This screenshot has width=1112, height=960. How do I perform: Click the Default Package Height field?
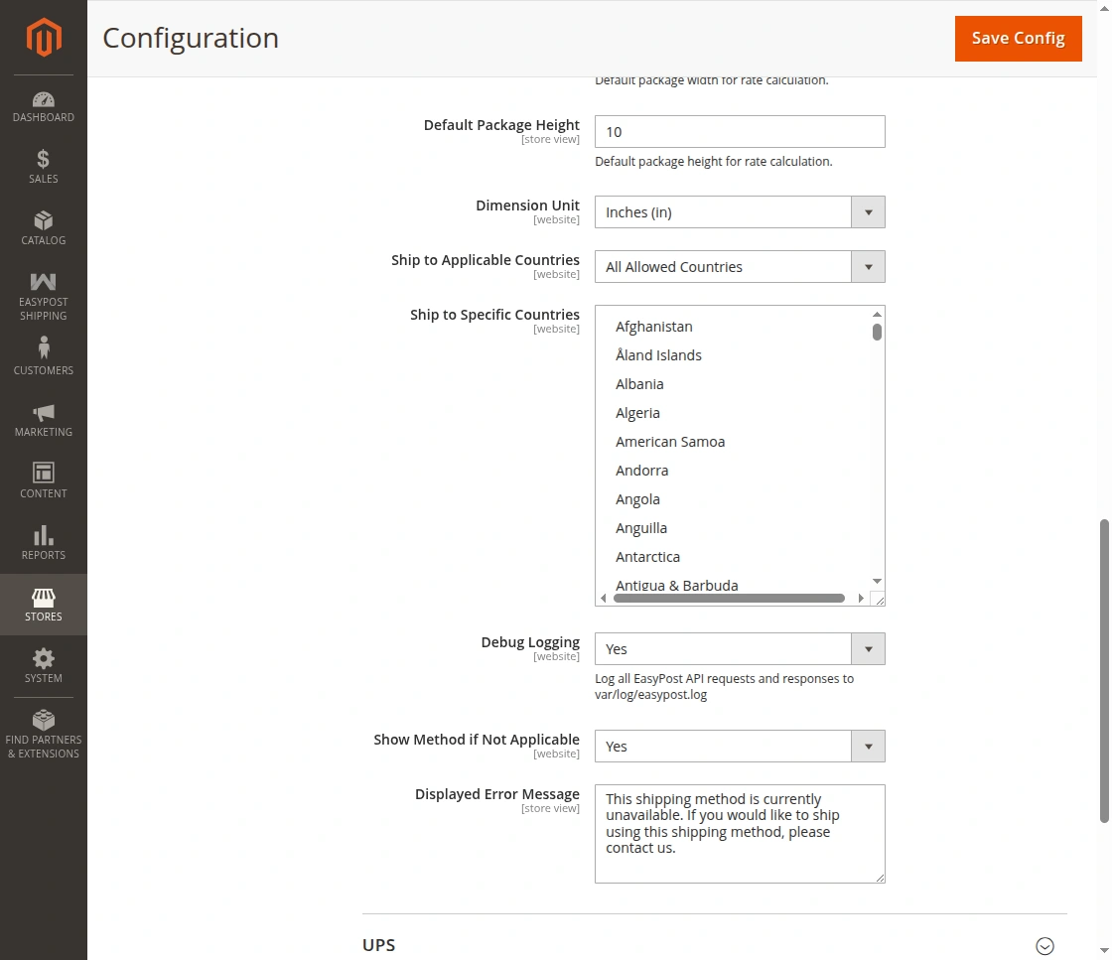[740, 132]
